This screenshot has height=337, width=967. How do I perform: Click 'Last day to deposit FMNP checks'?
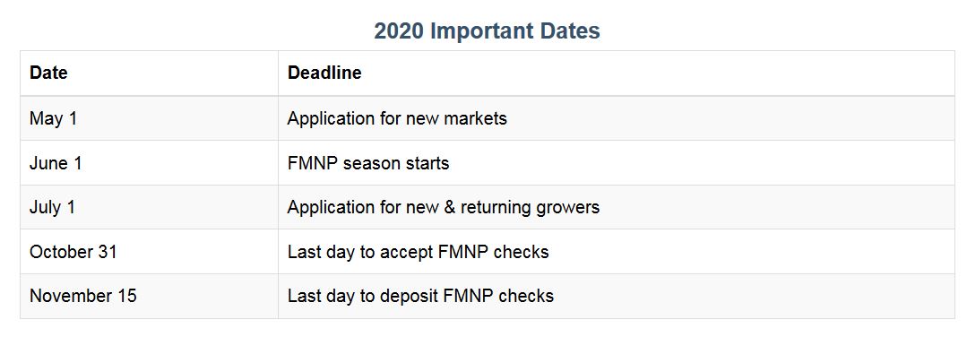[420, 297]
